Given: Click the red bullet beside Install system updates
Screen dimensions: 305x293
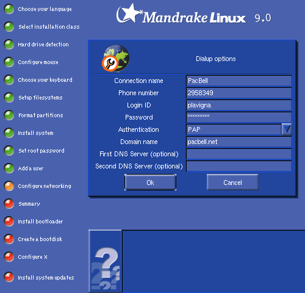Looking at the screenshot, I should (x=9, y=277).
